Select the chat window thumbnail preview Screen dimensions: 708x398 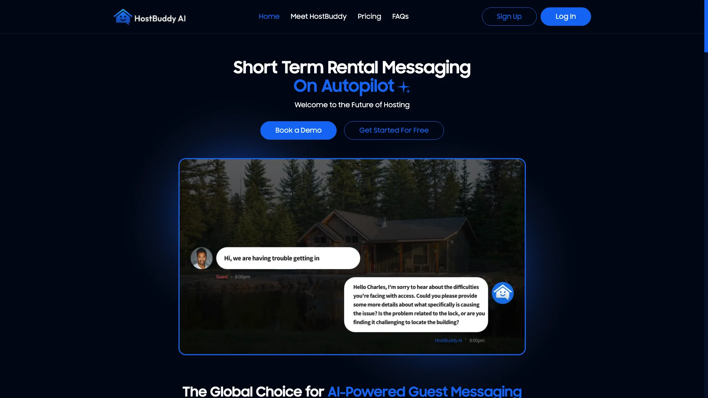click(x=351, y=256)
